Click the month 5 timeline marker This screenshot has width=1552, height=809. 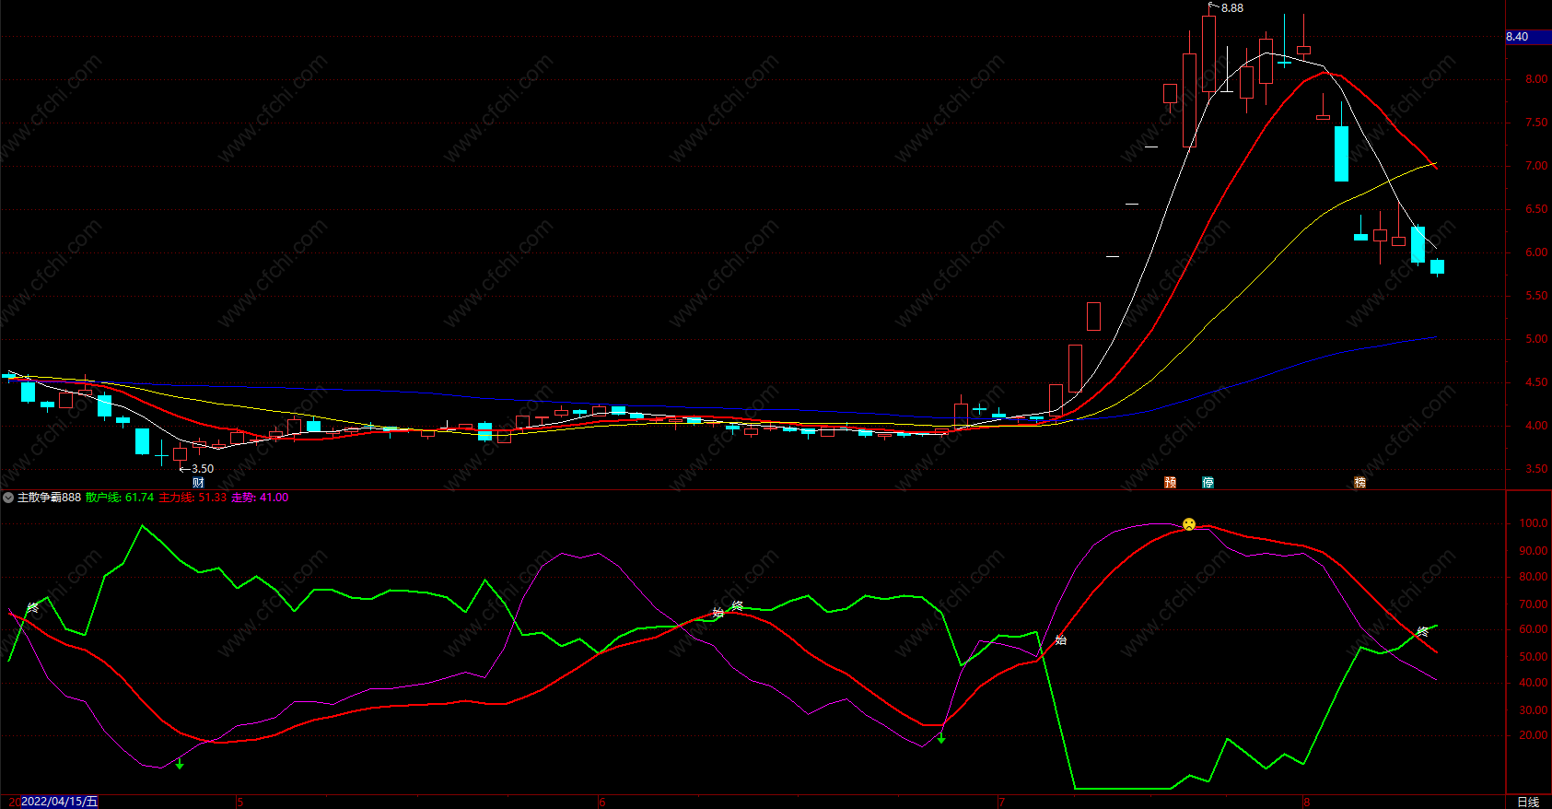click(239, 803)
